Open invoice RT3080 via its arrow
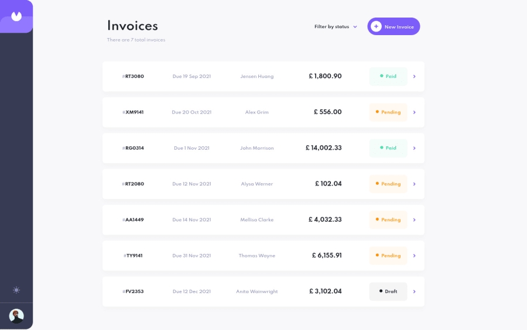Screen dimensions: 527x330 coord(415,77)
